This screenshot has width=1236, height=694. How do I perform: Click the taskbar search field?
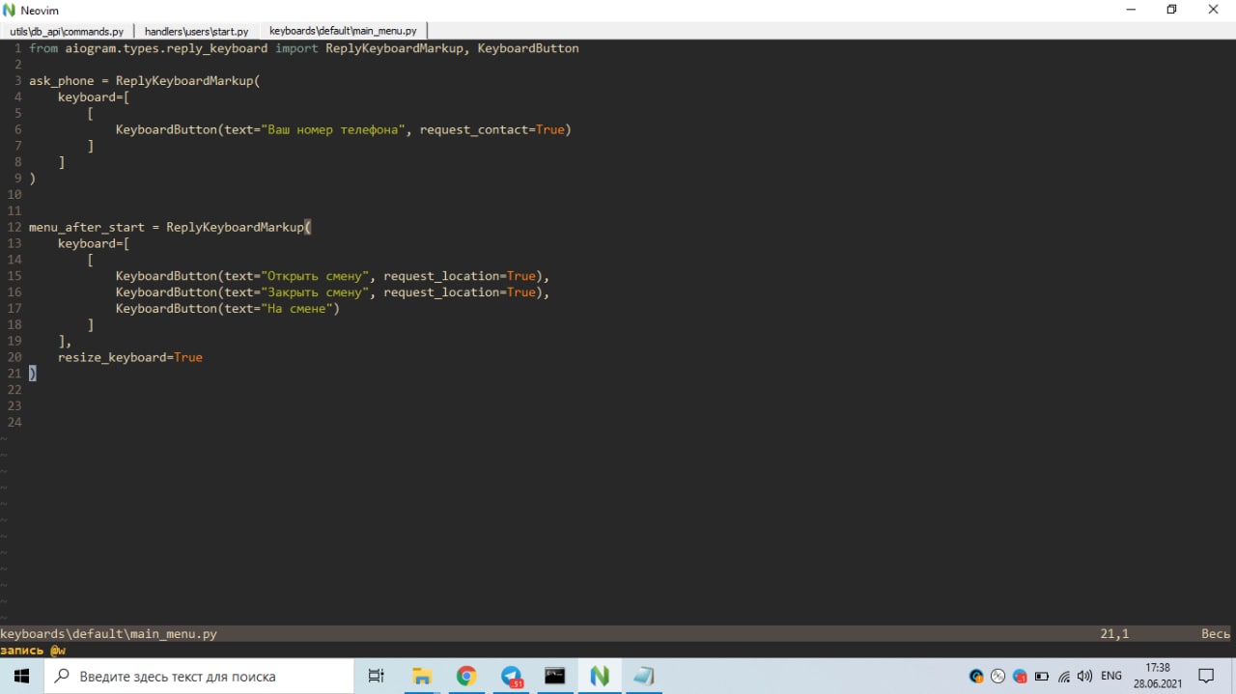199,676
